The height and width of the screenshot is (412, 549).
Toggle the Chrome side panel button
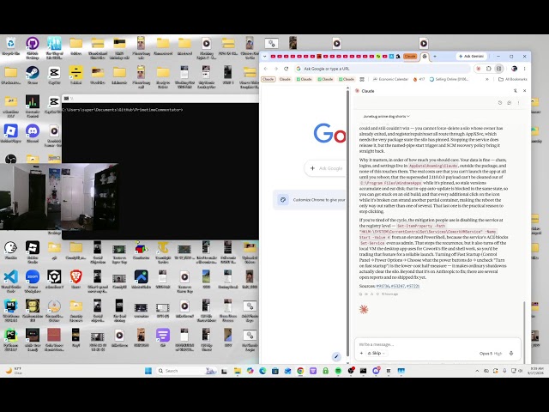click(x=498, y=69)
